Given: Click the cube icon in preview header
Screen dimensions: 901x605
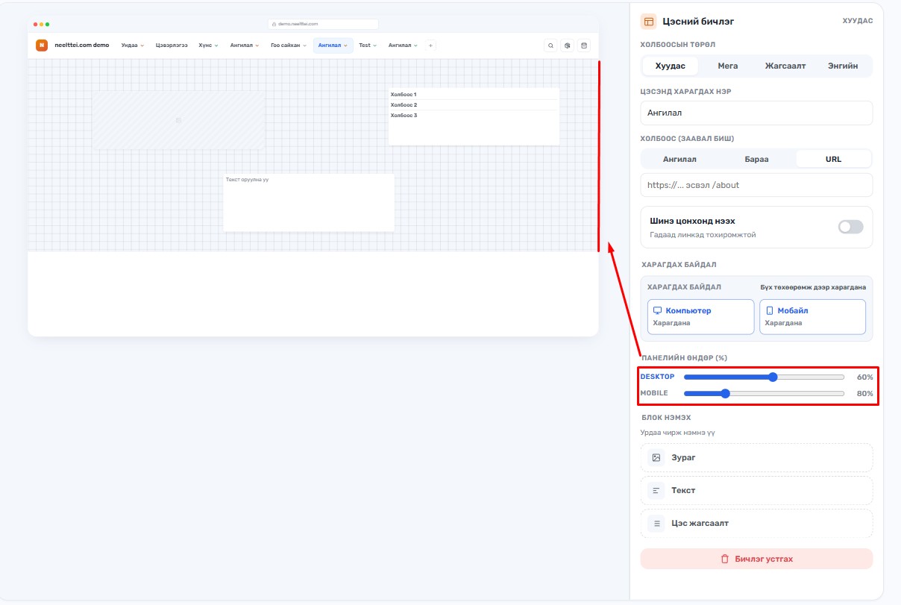Looking at the screenshot, I should (568, 46).
